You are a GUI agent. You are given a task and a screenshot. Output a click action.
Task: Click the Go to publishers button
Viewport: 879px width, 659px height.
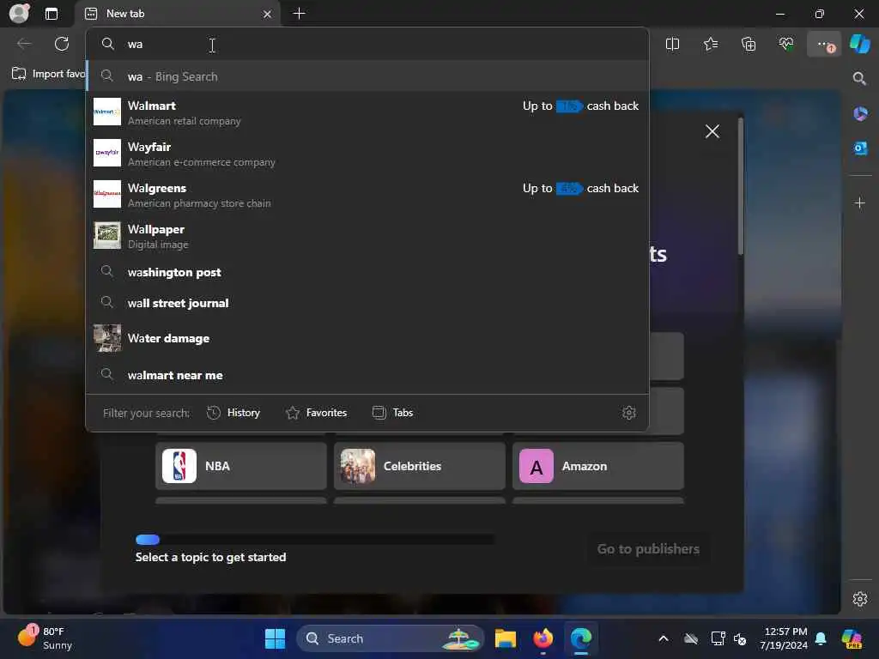point(648,549)
